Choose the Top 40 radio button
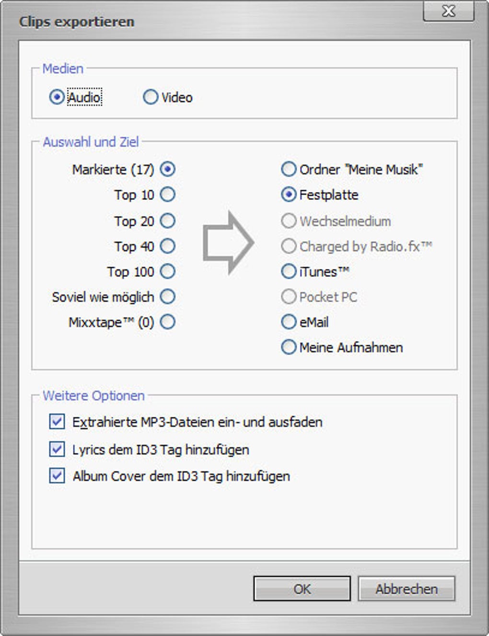This screenshot has height=636, width=489. coord(167,246)
